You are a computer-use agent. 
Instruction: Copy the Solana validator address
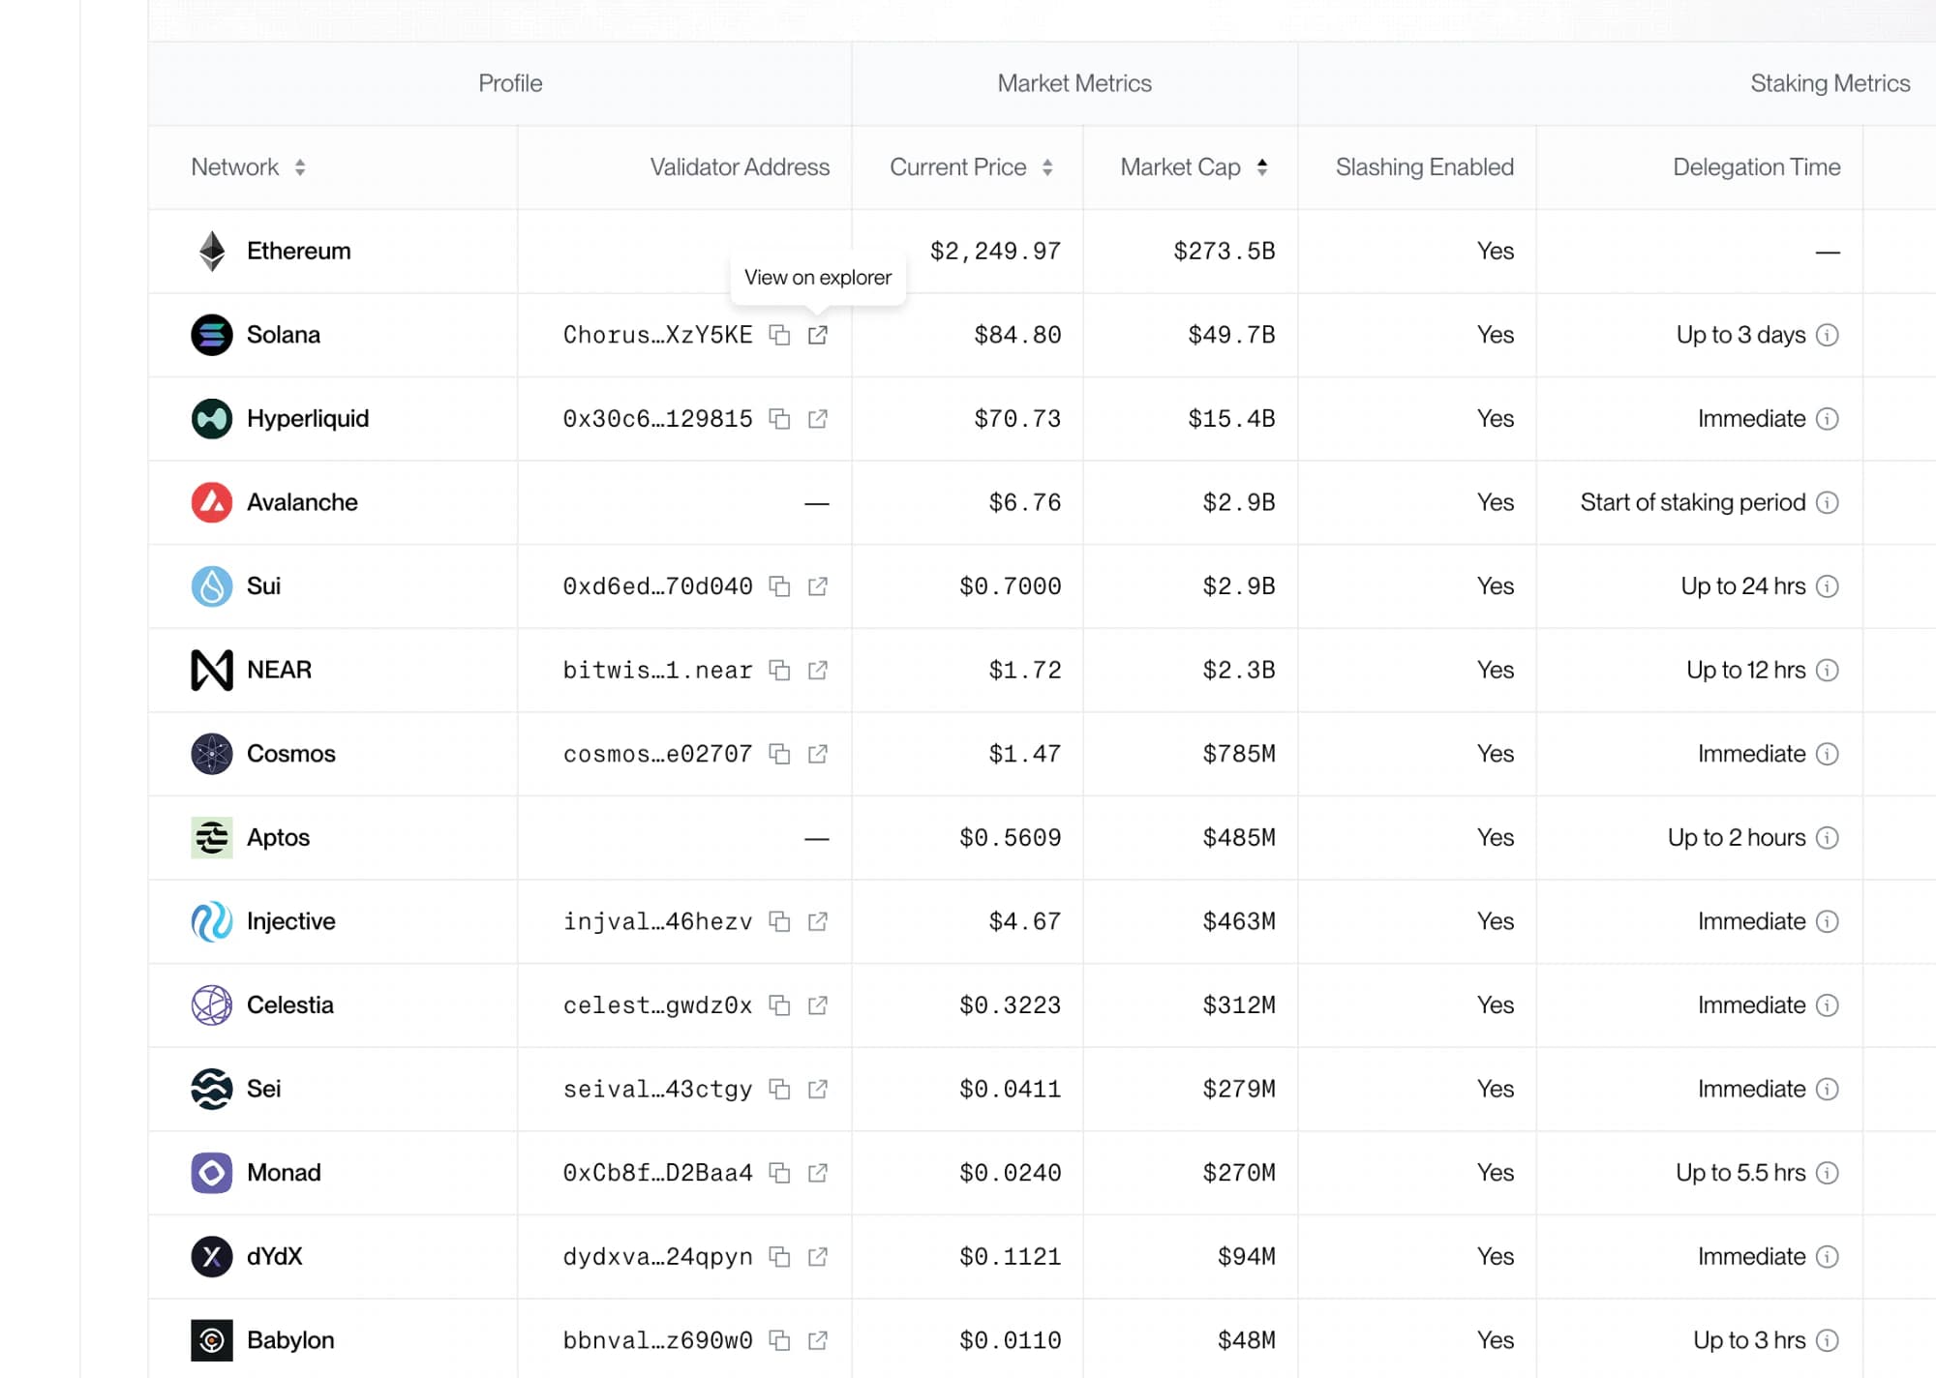[779, 335]
